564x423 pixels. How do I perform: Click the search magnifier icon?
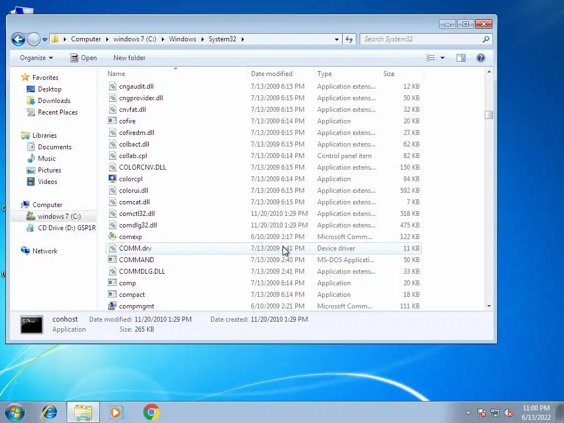coord(486,39)
